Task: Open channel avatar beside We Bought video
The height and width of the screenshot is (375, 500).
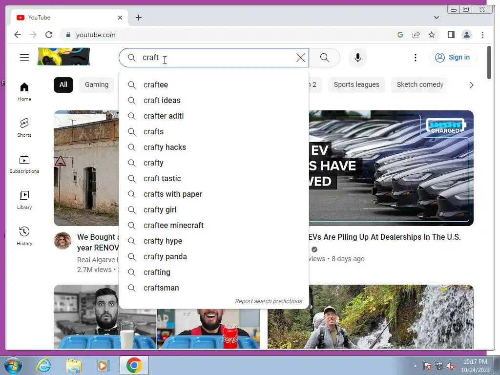Action: click(62, 240)
